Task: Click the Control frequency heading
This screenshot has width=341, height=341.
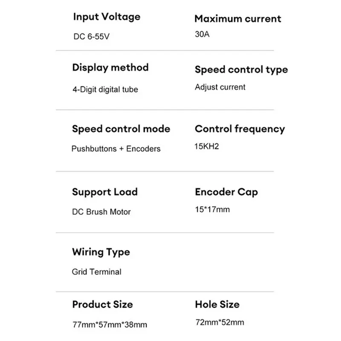Action: [240, 129]
